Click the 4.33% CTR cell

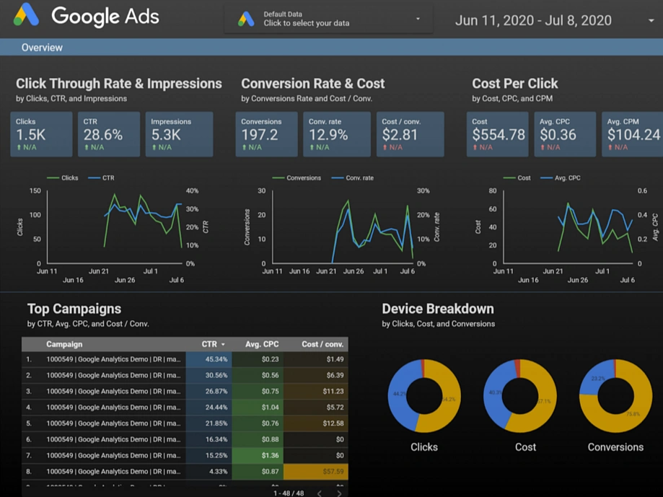pyautogui.click(x=209, y=472)
